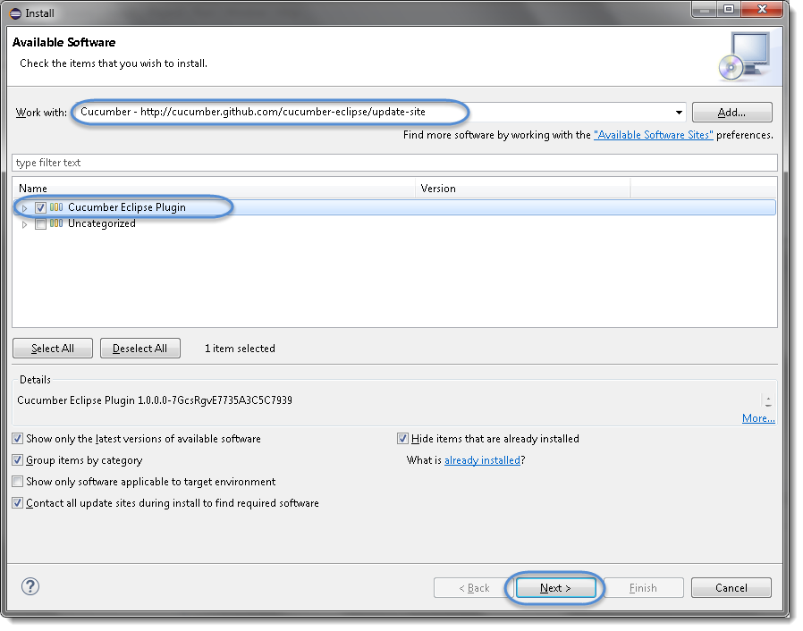Click the Work with URL field
The width and height of the screenshot is (803, 631).
[x=378, y=112]
